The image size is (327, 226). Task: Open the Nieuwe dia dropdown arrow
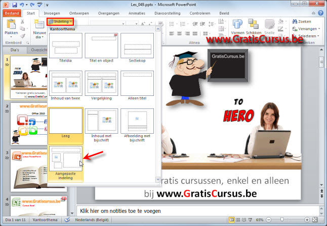click(x=43, y=37)
